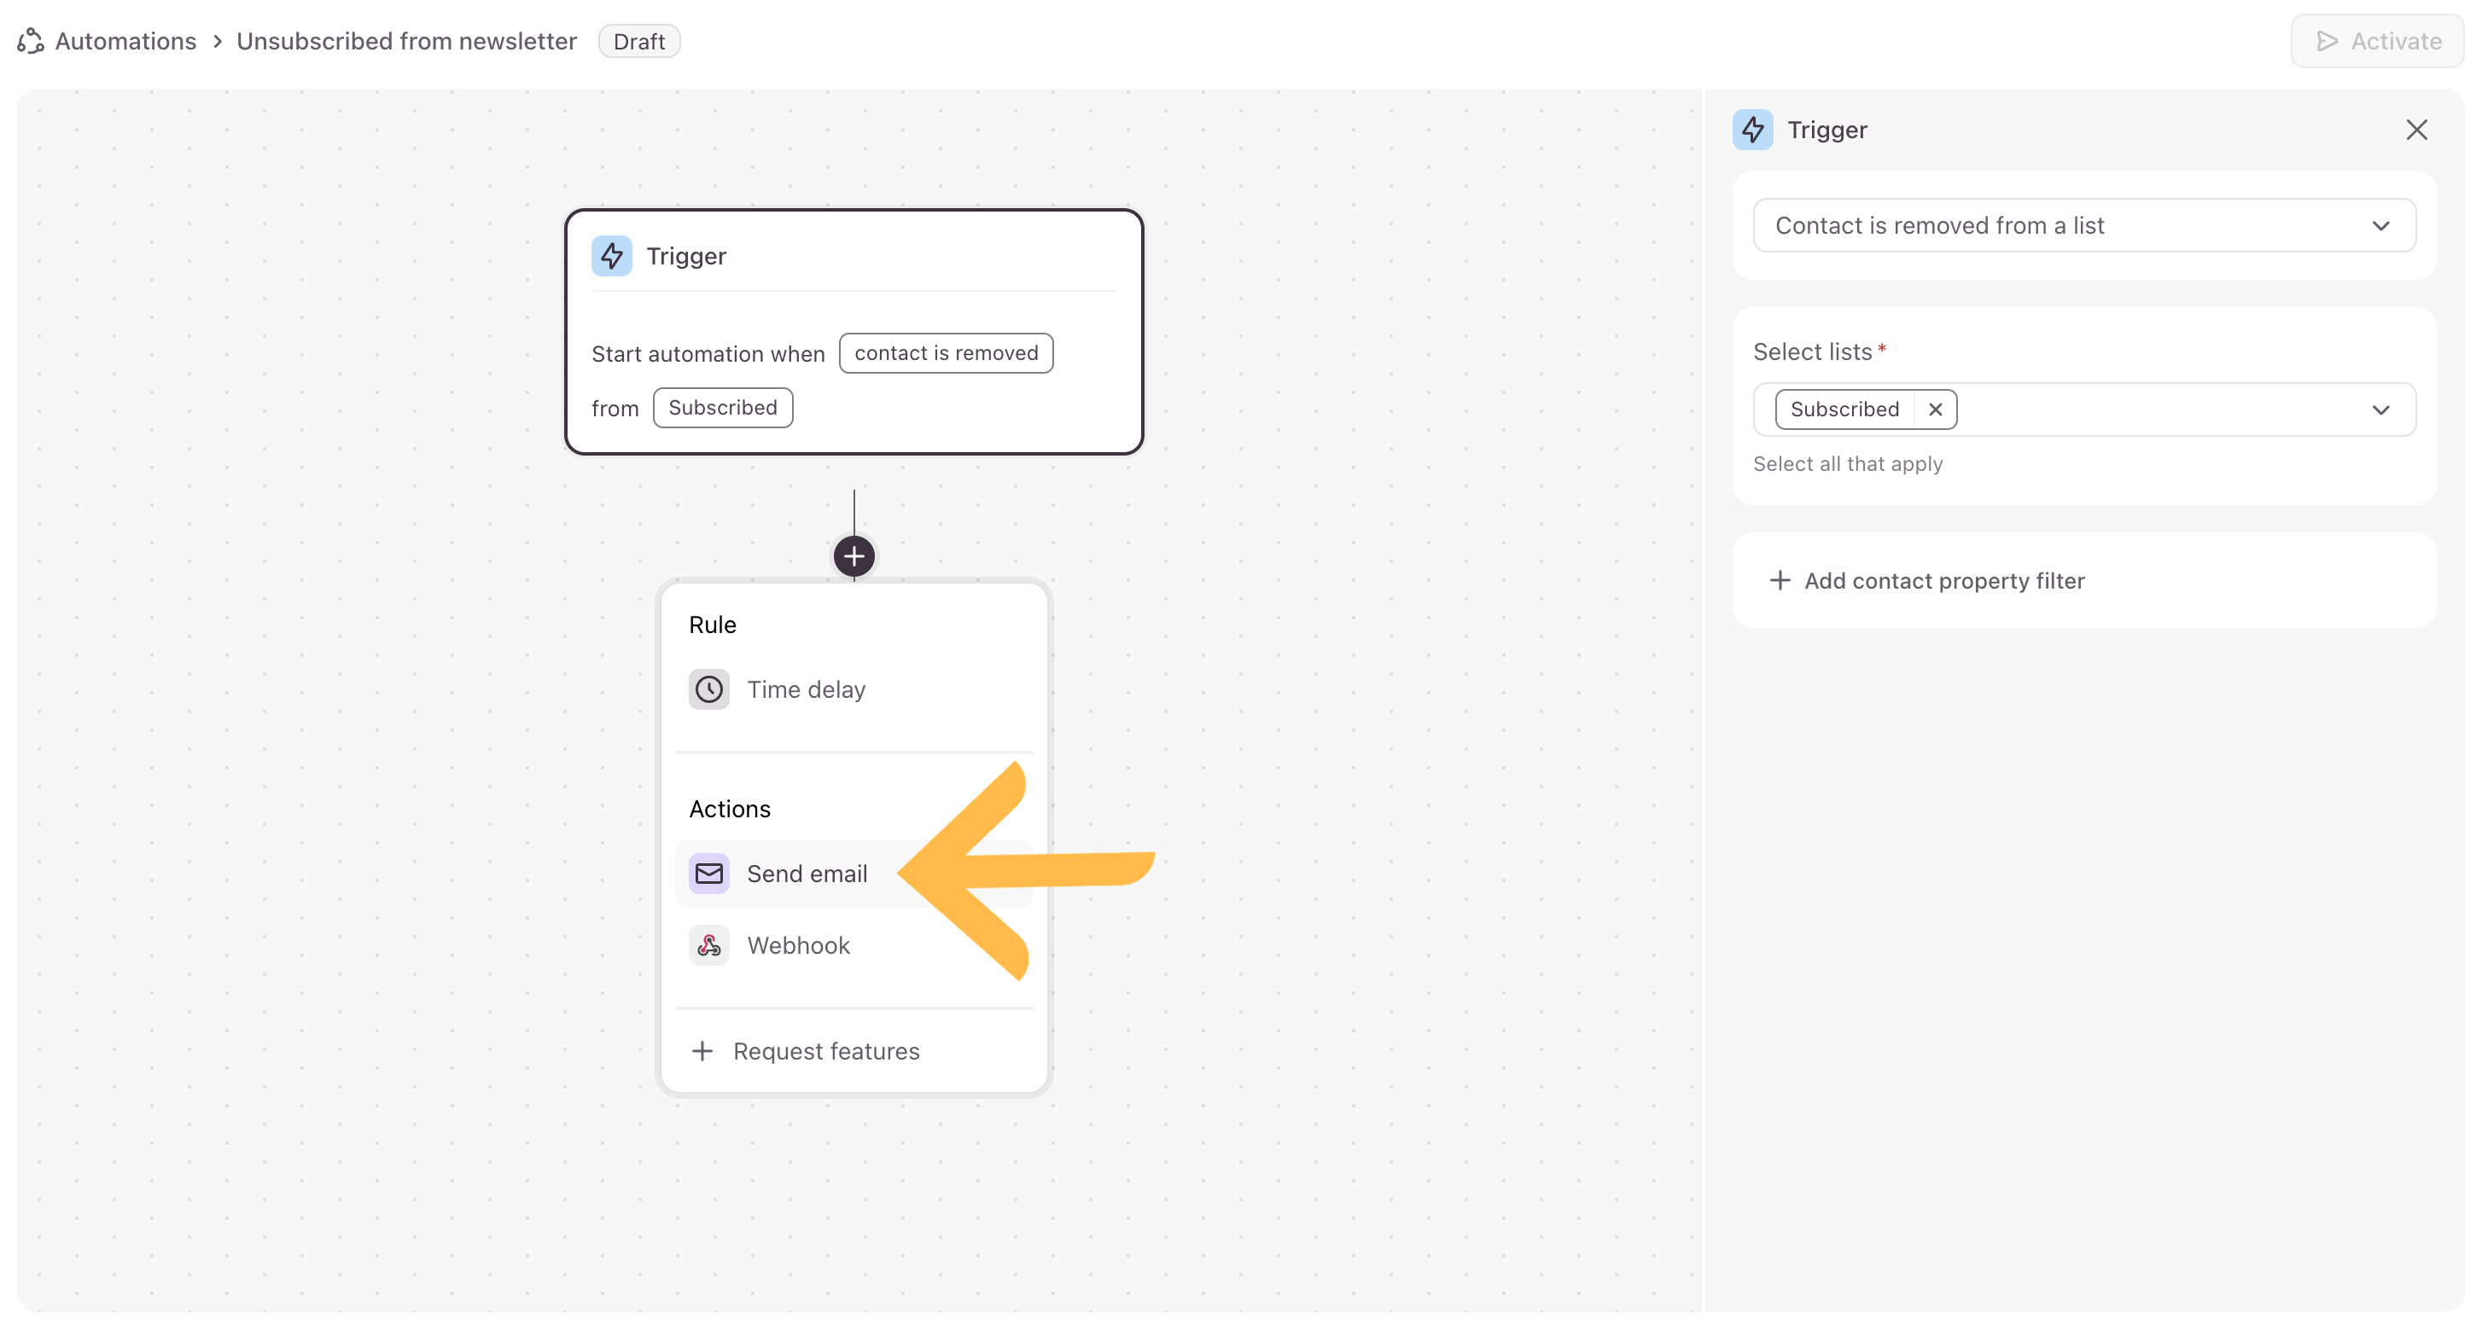Expand the Select lists dropdown arrow
This screenshot has width=2482, height=1324.
[x=2380, y=409]
